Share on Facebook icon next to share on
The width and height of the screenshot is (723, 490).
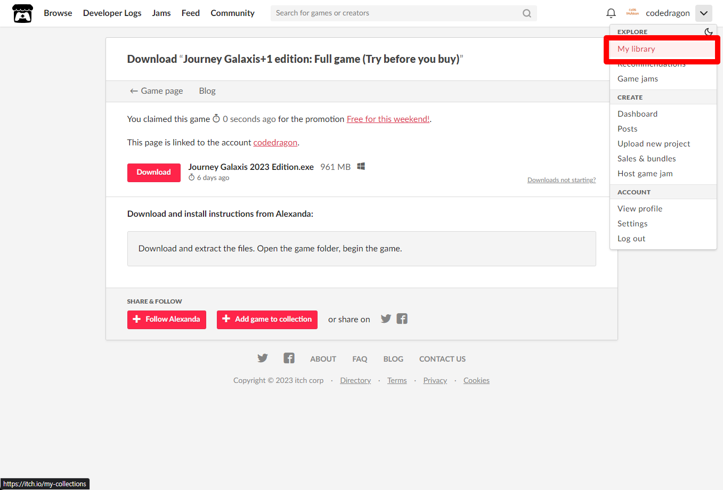tap(402, 318)
